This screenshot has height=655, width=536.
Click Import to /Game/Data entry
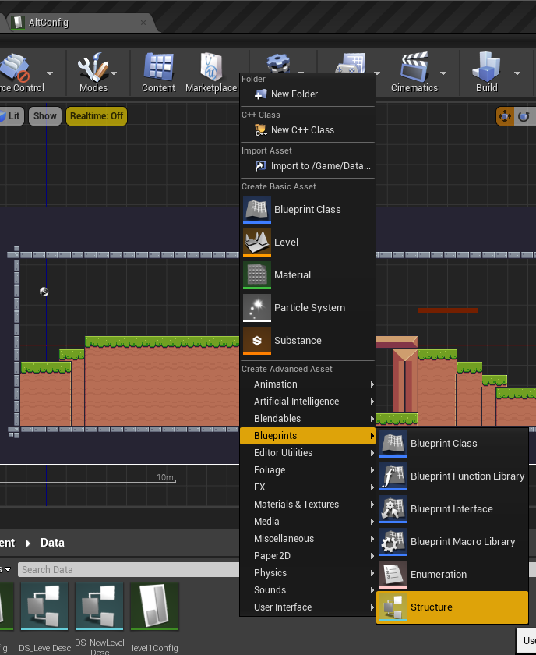[x=308, y=166]
